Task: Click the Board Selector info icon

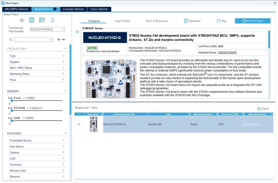Action: pyautogui.click(x=55, y=9)
